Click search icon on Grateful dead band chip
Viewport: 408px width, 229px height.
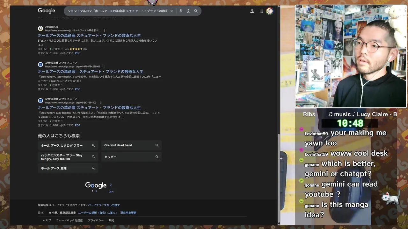pyautogui.click(x=157, y=145)
